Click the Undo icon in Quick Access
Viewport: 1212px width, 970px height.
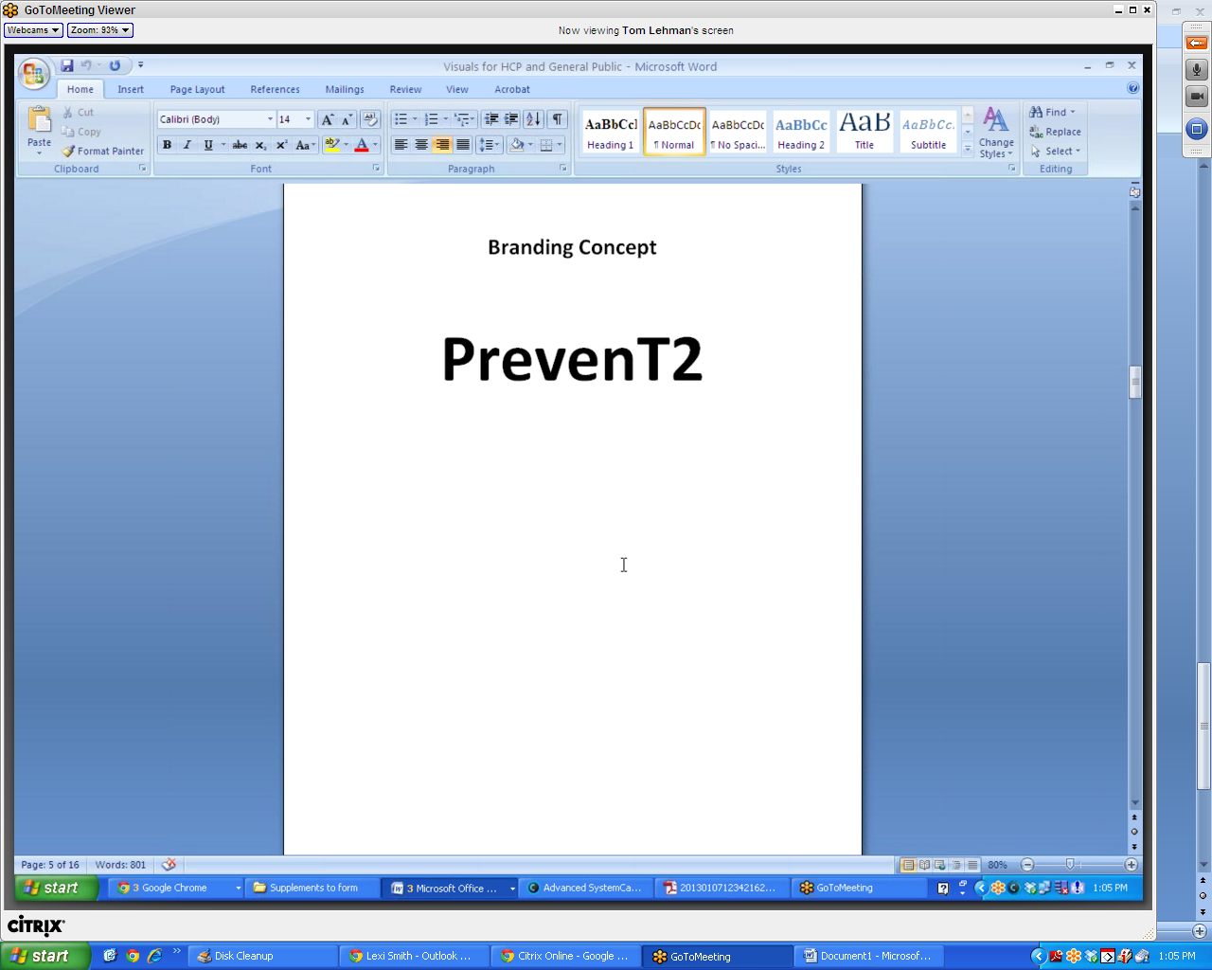coord(86,65)
